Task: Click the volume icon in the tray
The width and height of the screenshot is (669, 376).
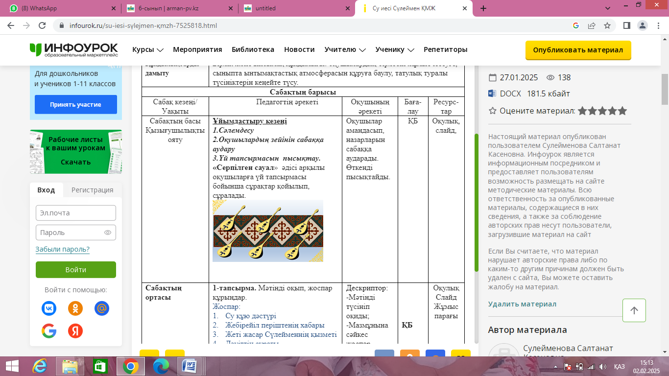Action: click(x=603, y=367)
